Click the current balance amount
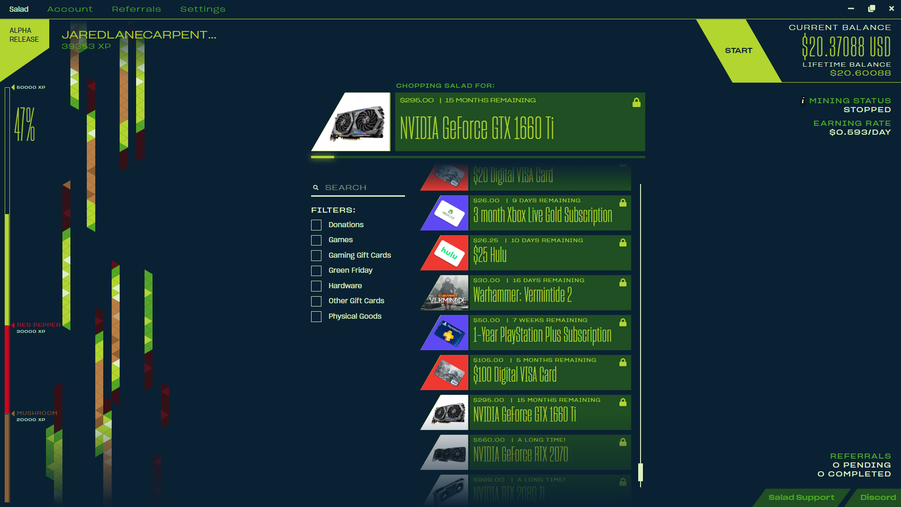Viewport: 901px width, 507px height. 846,46
